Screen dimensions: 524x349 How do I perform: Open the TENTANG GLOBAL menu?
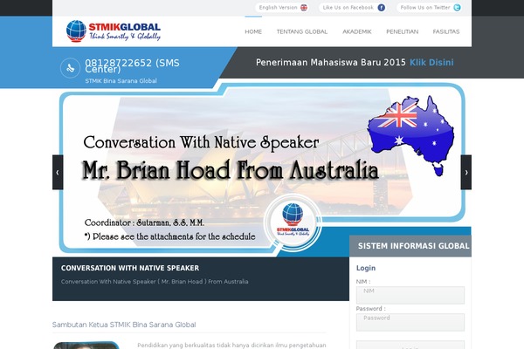tap(302, 31)
